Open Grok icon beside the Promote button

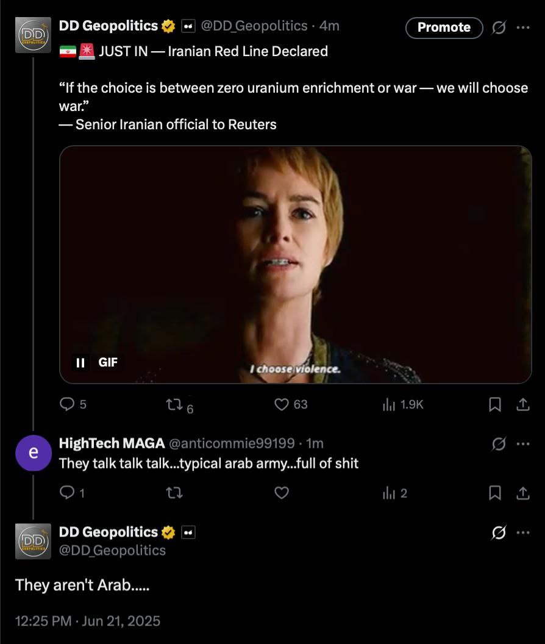(498, 27)
